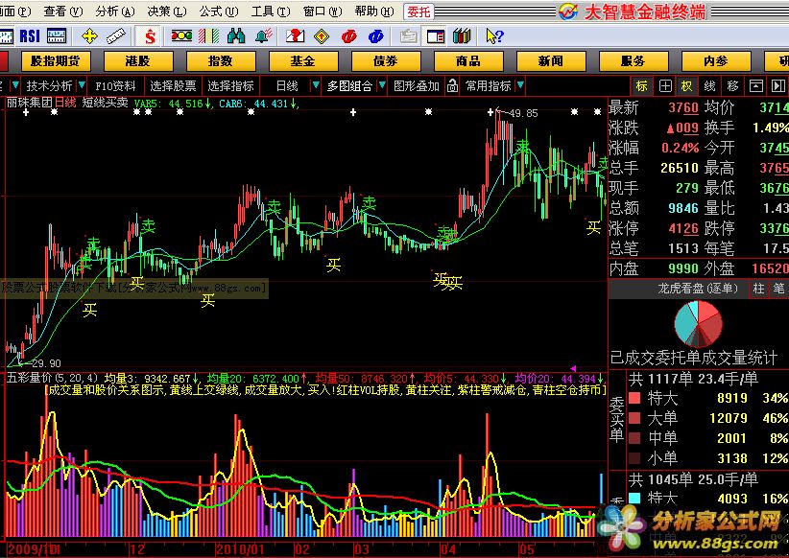Screen dimensions: 789x558
Task: Go to the 内参 section
Action: (716, 61)
